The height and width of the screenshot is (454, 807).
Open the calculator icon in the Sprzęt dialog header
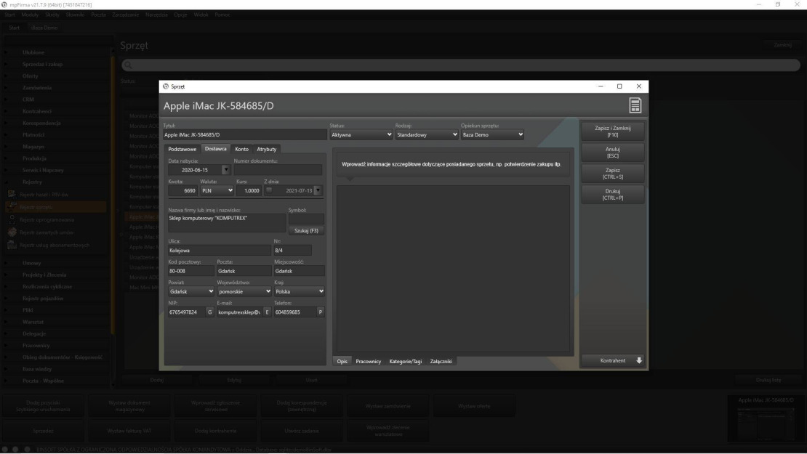[635, 105]
